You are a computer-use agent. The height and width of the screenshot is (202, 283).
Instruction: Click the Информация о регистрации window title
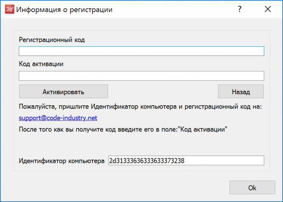pyautogui.click(x=64, y=10)
